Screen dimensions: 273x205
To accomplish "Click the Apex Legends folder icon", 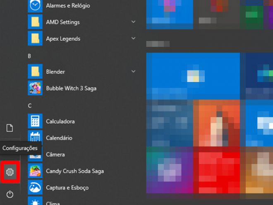I will [x=35, y=39].
